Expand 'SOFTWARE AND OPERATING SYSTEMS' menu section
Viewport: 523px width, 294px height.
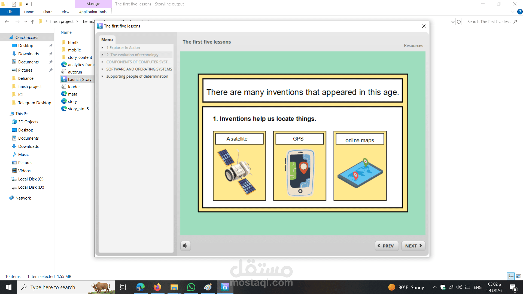pyautogui.click(x=102, y=69)
